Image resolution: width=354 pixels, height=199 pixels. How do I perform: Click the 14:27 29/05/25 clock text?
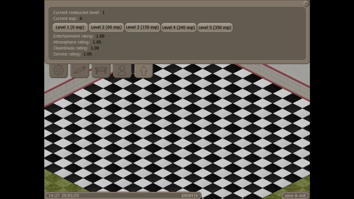point(64,195)
